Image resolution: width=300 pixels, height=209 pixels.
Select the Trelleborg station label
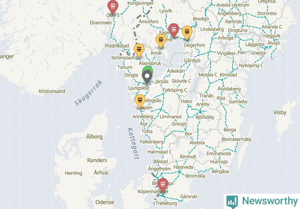click(166, 203)
